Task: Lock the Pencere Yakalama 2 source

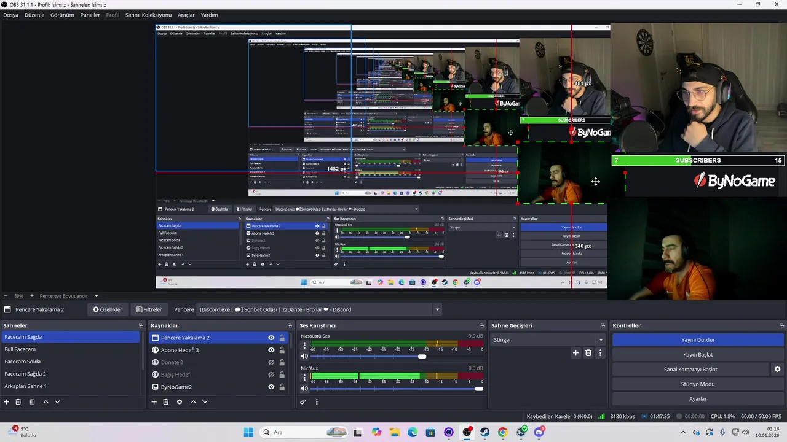Action: [x=282, y=338]
